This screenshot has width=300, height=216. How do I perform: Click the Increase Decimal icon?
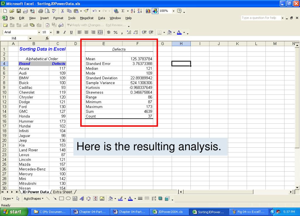click(x=129, y=32)
